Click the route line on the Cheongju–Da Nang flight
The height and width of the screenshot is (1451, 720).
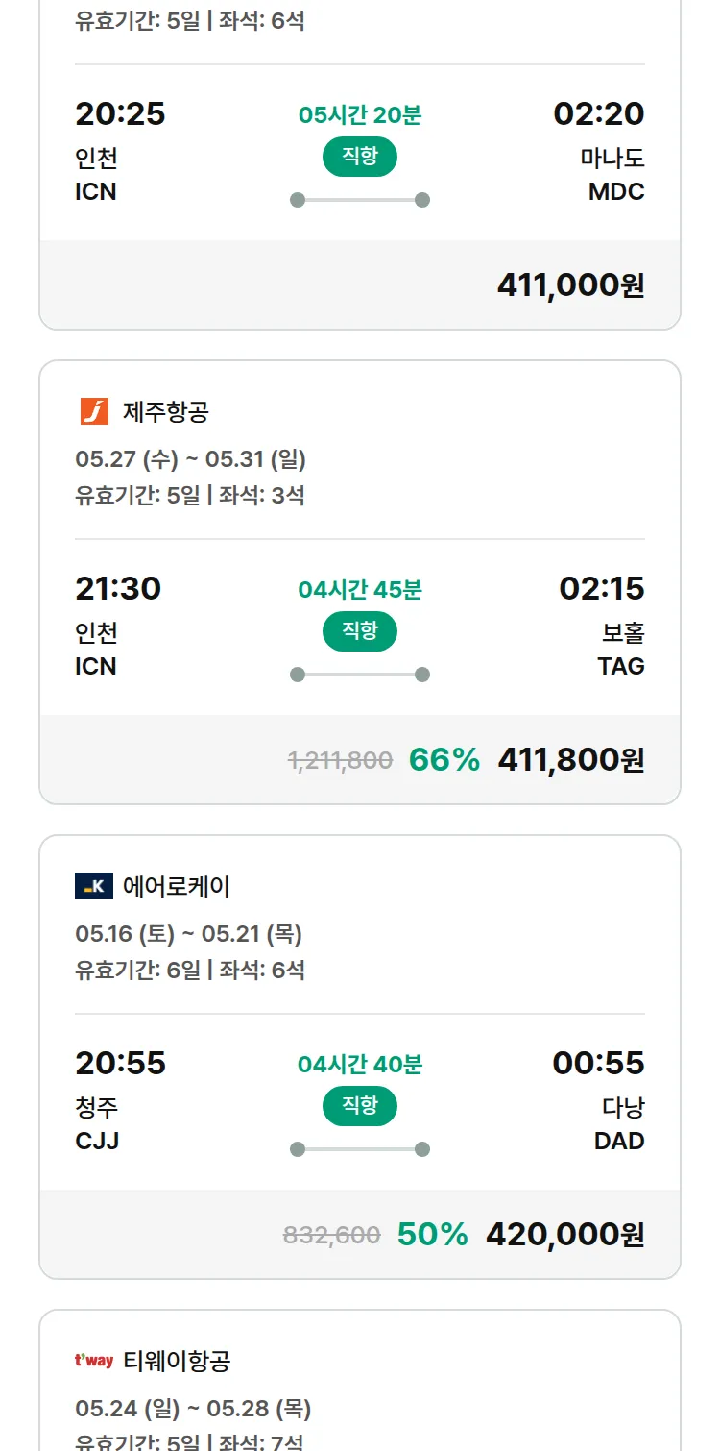click(x=359, y=1149)
